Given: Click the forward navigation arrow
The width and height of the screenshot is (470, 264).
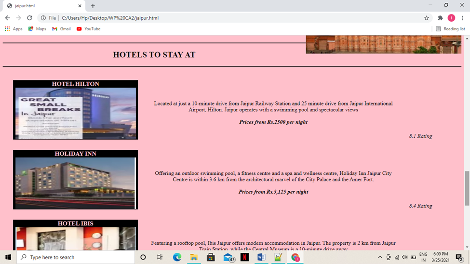Looking at the screenshot, I should point(19,18).
